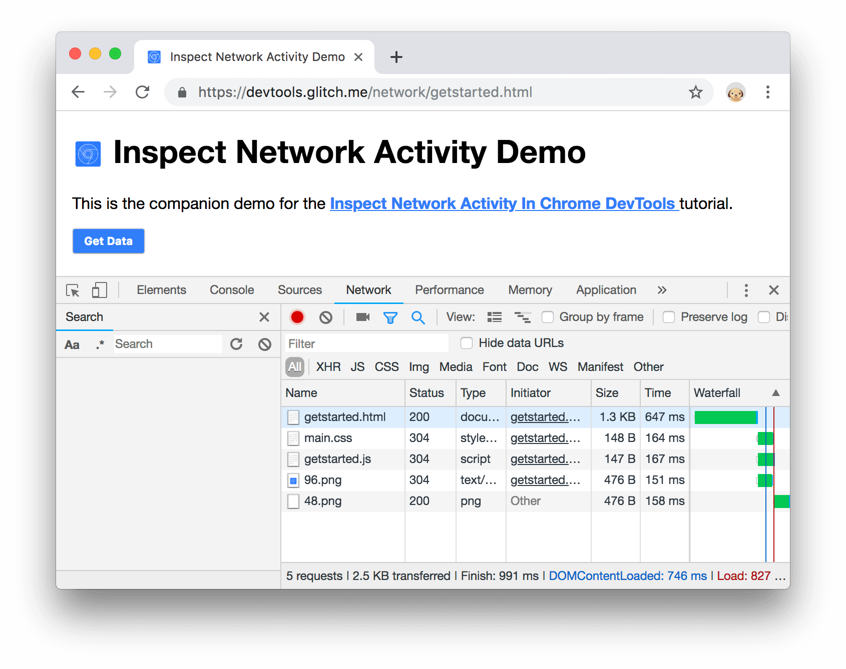This screenshot has width=846, height=669.
Task: Open Chrome's three-dot menu
Action: click(767, 92)
